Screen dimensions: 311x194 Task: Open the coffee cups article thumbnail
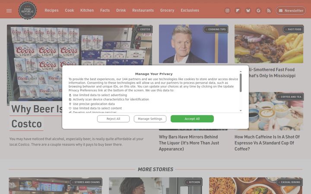[276, 111]
